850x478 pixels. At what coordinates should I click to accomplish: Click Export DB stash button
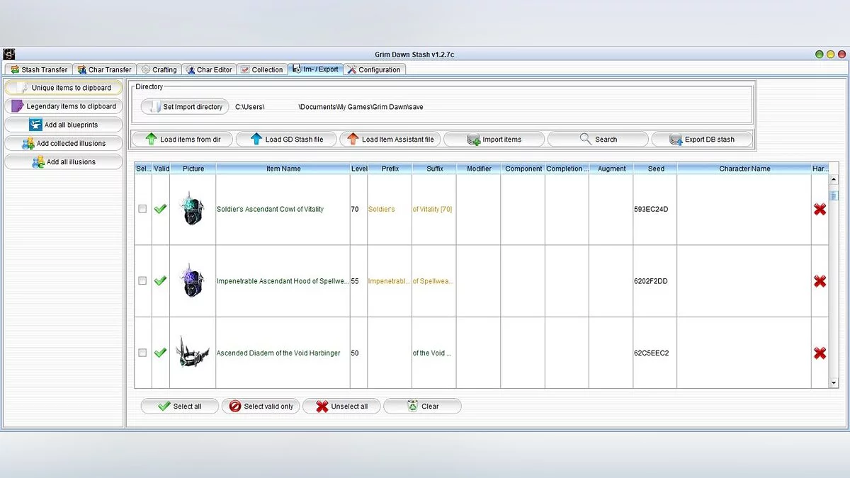coord(701,140)
